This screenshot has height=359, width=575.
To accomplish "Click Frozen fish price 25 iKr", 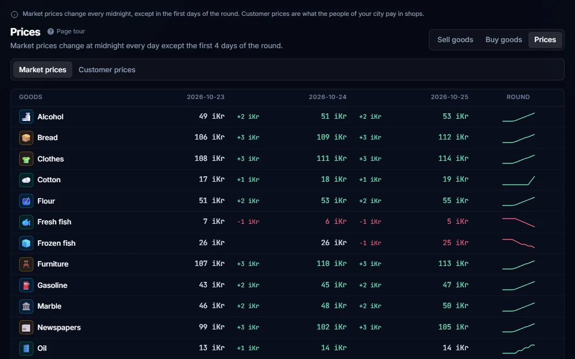I will (456, 242).
